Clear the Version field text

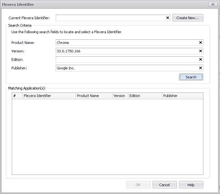point(200,51)
